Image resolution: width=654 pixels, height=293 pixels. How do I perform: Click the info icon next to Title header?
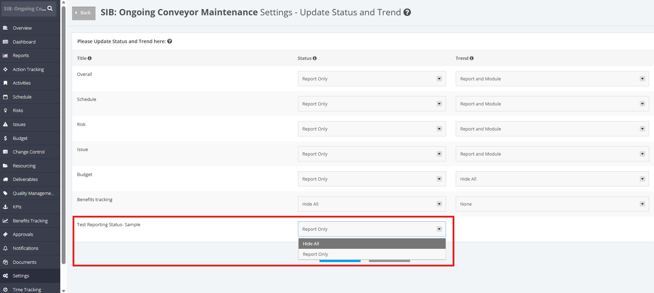coord(90,58)
